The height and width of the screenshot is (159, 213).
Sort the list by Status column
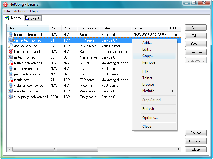(106, 28)
